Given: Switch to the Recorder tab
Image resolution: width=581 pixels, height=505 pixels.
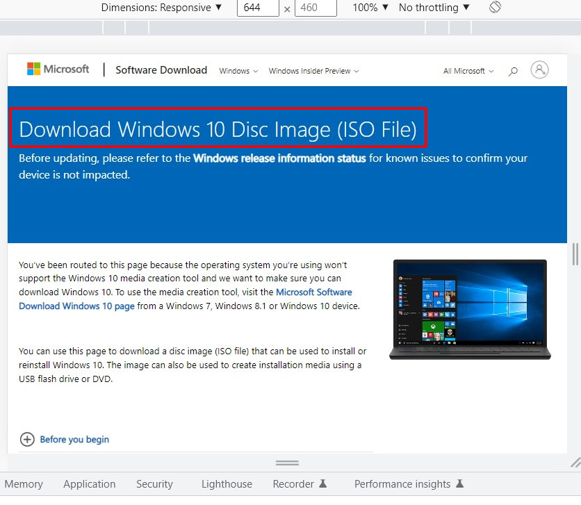Looking at the screenshot, I should pyautogui.click(x=300, y=484).
